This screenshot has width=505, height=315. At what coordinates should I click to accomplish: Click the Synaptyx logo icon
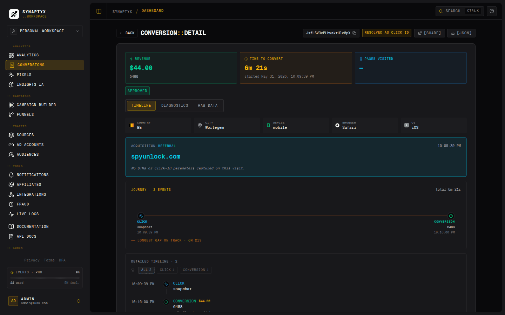14,14
